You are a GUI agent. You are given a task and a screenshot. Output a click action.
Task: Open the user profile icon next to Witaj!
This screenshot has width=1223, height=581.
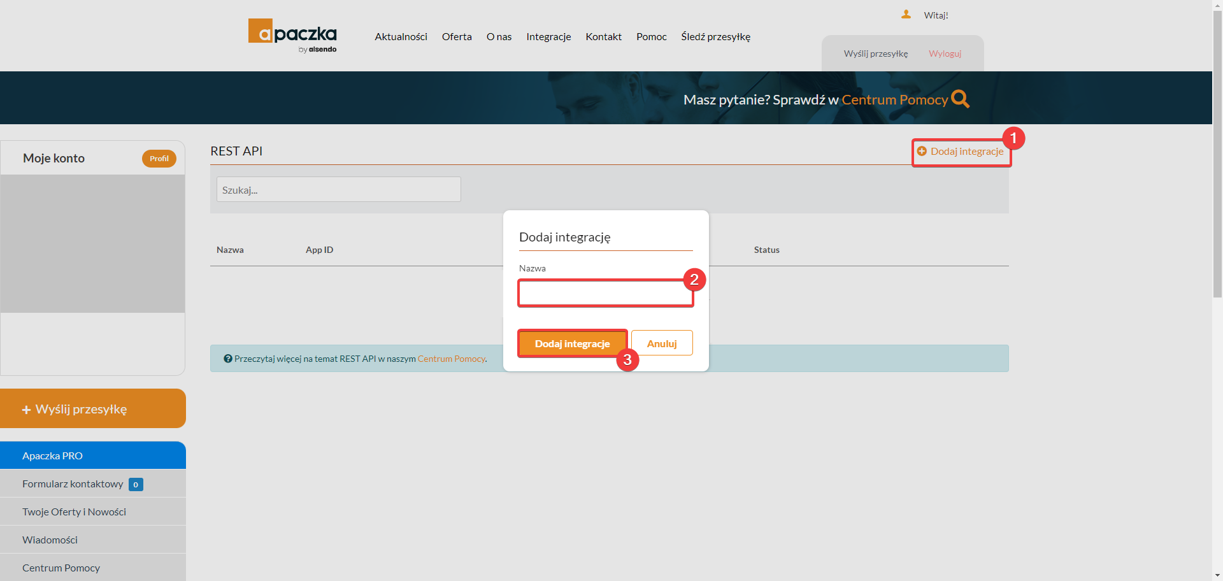pos(907,13)
